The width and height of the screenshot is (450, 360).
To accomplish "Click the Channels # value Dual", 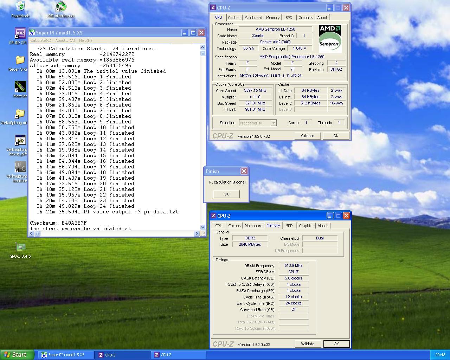I will click(x=320, y=238).
